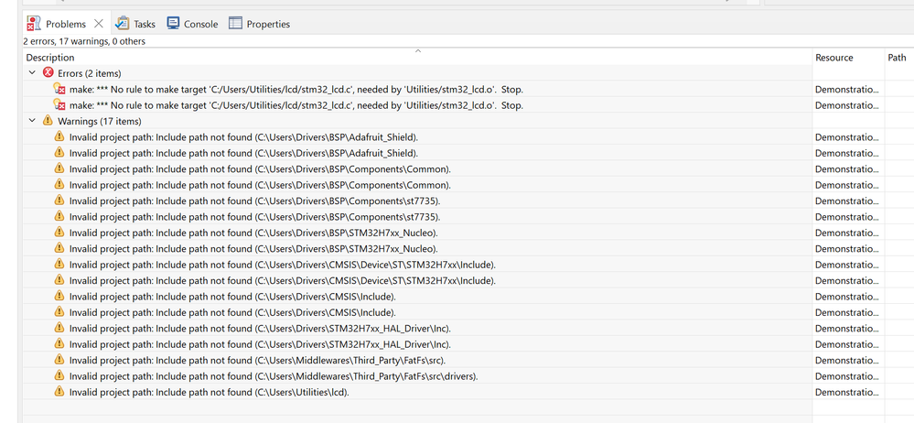914x423 pixels.
Task: Select the first 'No rule to make target' error
Action: click(296, 89)
